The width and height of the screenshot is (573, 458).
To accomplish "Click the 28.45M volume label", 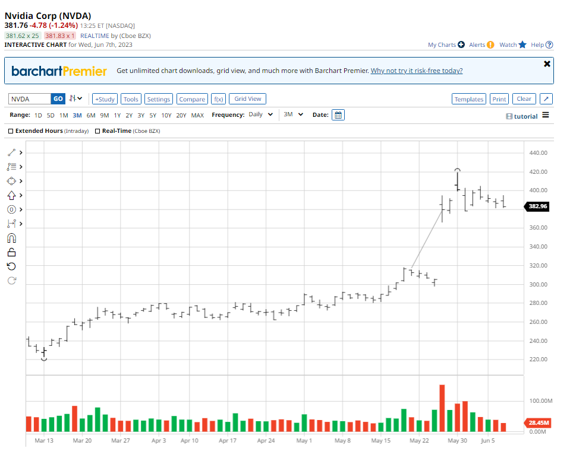I will (537, 423).
